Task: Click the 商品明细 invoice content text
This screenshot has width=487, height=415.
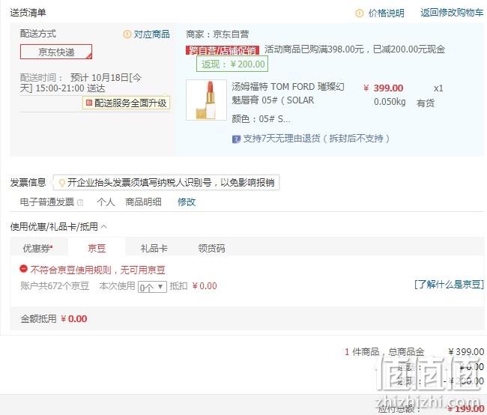Action: click(x=143, y=202)
